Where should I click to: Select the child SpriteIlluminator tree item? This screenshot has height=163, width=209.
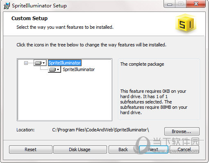(79, 69)
